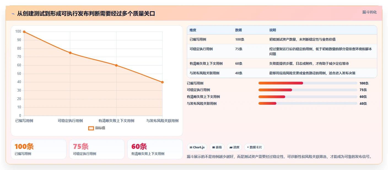Click the description of 初始测试资产数量
388x170 pixels.
pyautogui.click(x=302, y=39)
